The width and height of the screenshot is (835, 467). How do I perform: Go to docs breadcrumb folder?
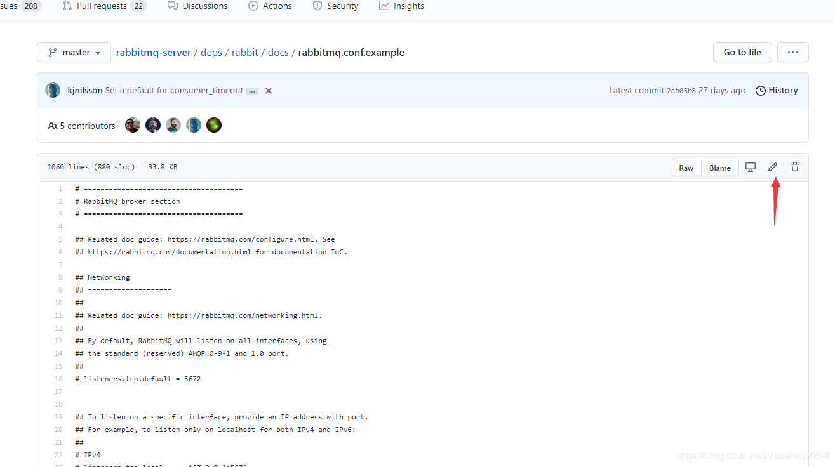tap(278, 52)
